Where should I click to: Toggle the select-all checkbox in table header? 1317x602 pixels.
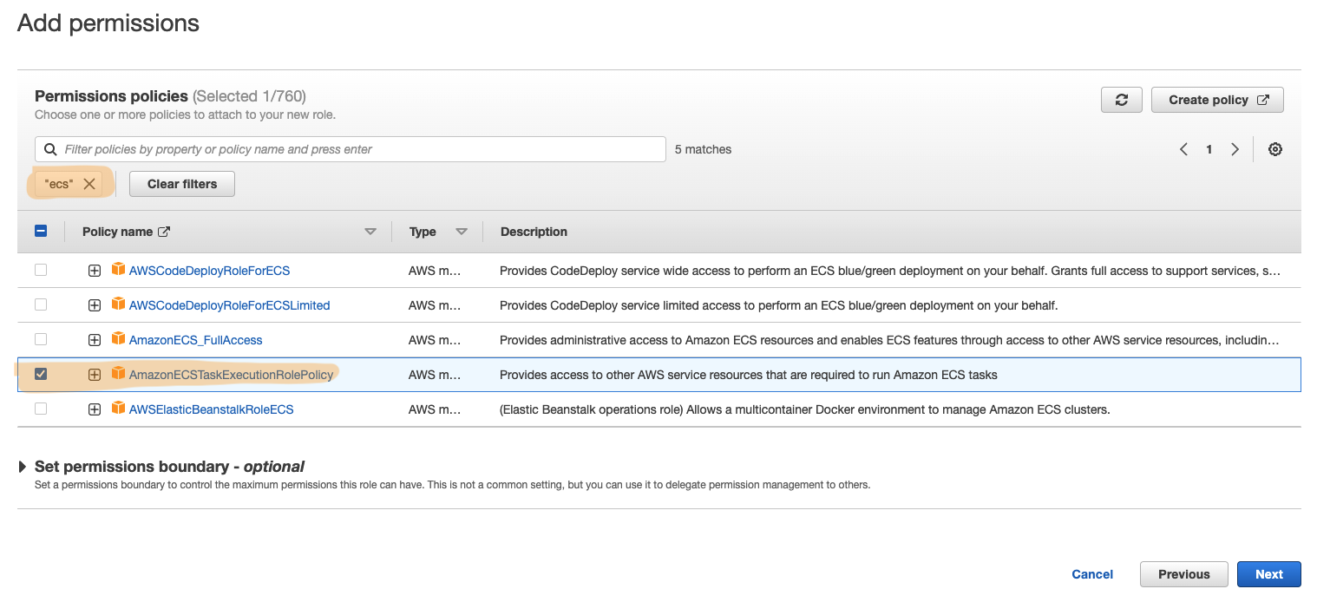coord(41,232)
